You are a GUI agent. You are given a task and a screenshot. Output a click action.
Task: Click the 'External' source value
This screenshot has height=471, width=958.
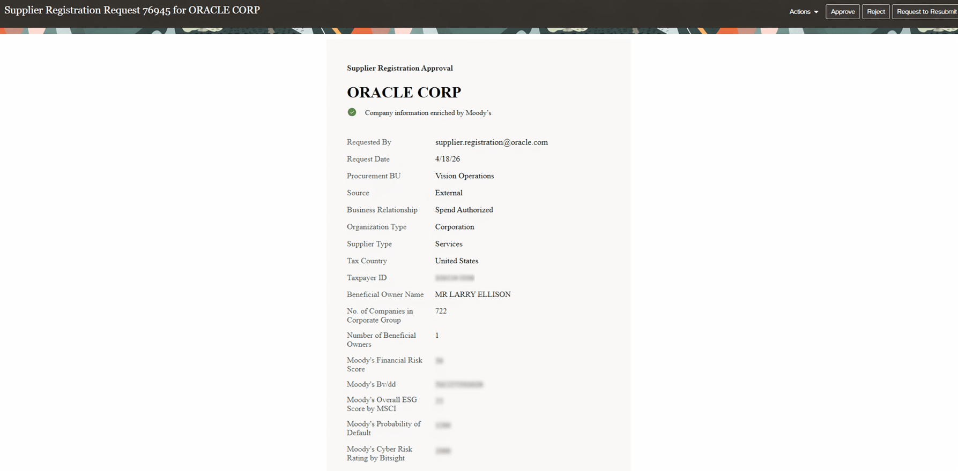(x=449, y=193)
